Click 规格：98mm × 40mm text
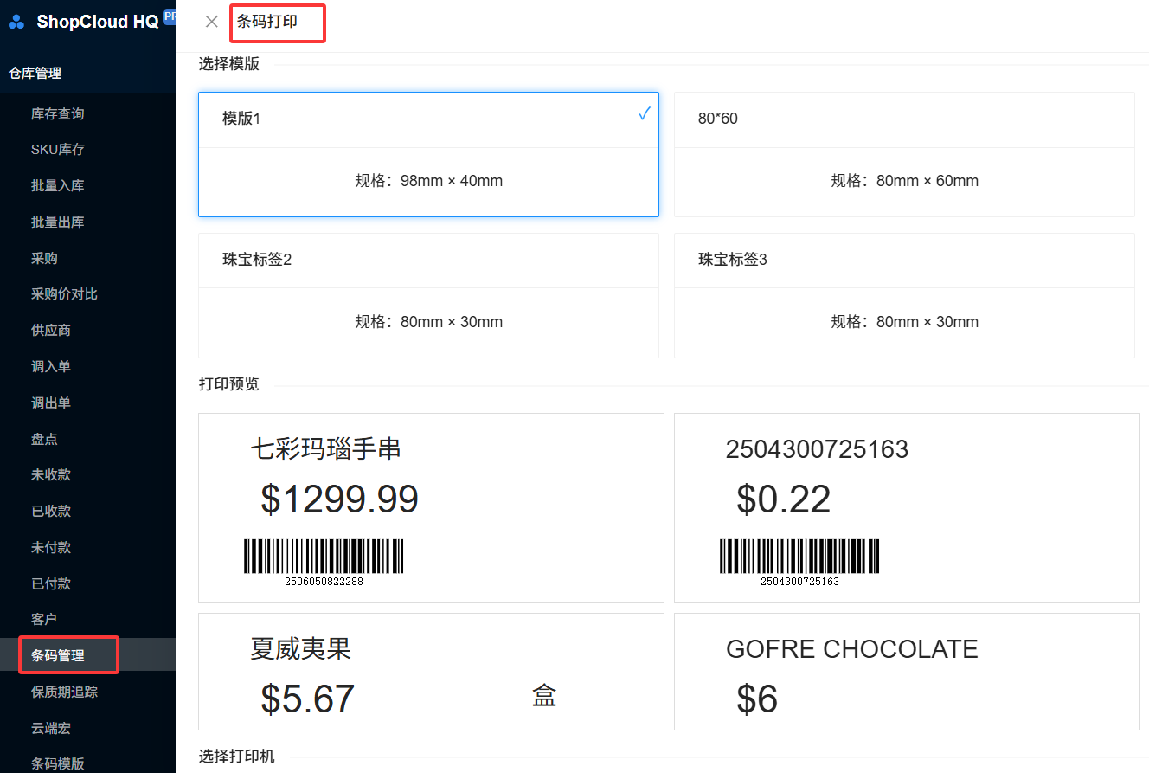1149x773 pixels. 429,181
